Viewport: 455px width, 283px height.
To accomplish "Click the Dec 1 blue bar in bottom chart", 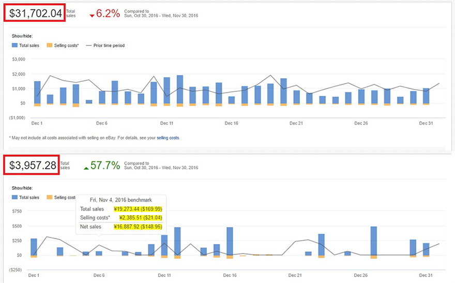I will (x=34, y=246).
